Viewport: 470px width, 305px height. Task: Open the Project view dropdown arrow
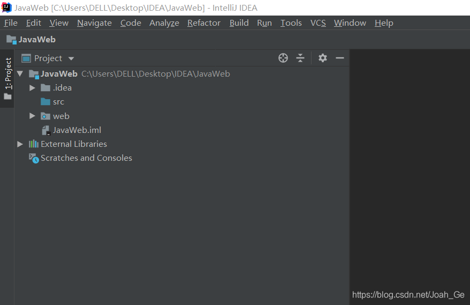click(71, 58)
